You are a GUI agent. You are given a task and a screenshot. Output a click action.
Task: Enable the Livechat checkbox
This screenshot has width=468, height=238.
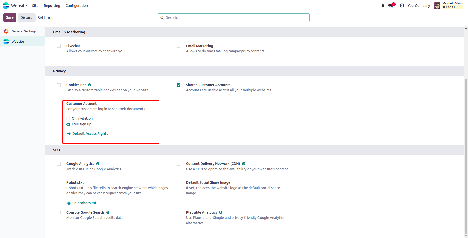(x=59, y=46)
